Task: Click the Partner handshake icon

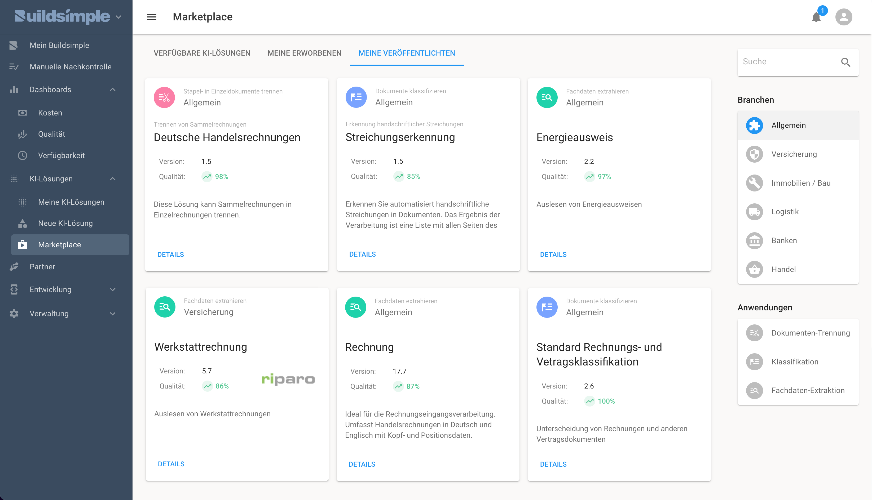Action: click(14, 267)
